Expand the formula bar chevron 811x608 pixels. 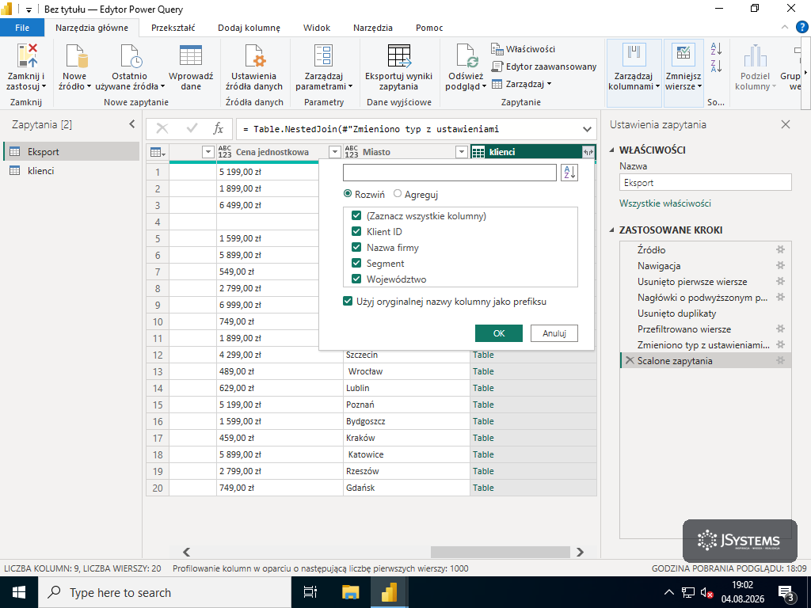click(x=587, y=129)
